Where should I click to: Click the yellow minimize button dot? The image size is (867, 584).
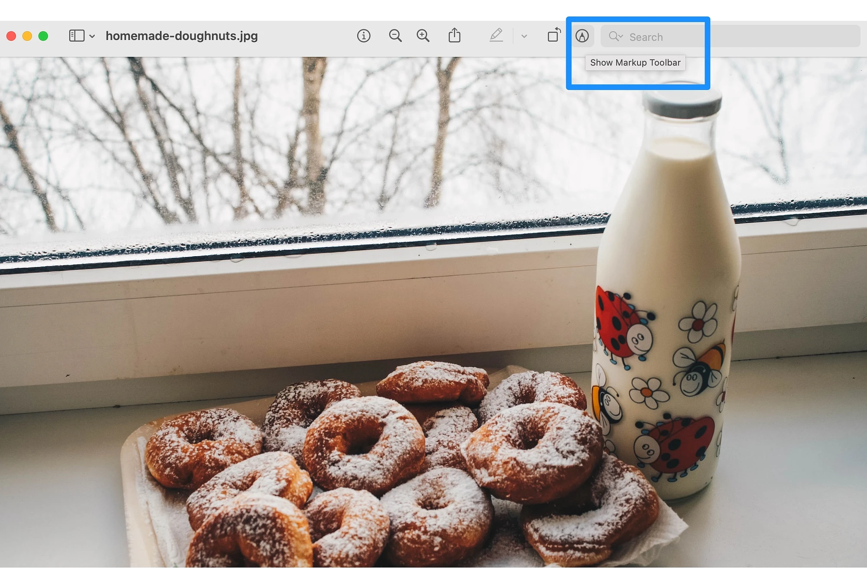coord(26,36)
